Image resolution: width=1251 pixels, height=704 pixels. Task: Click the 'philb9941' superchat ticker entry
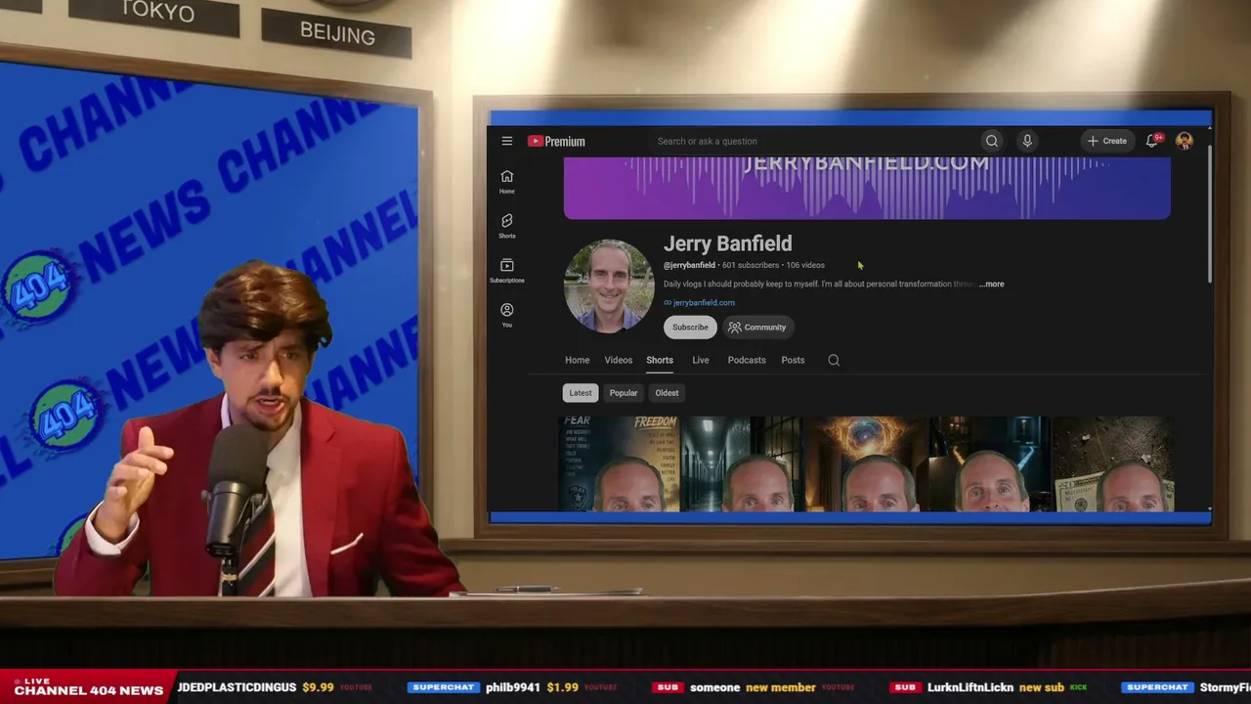512,687
